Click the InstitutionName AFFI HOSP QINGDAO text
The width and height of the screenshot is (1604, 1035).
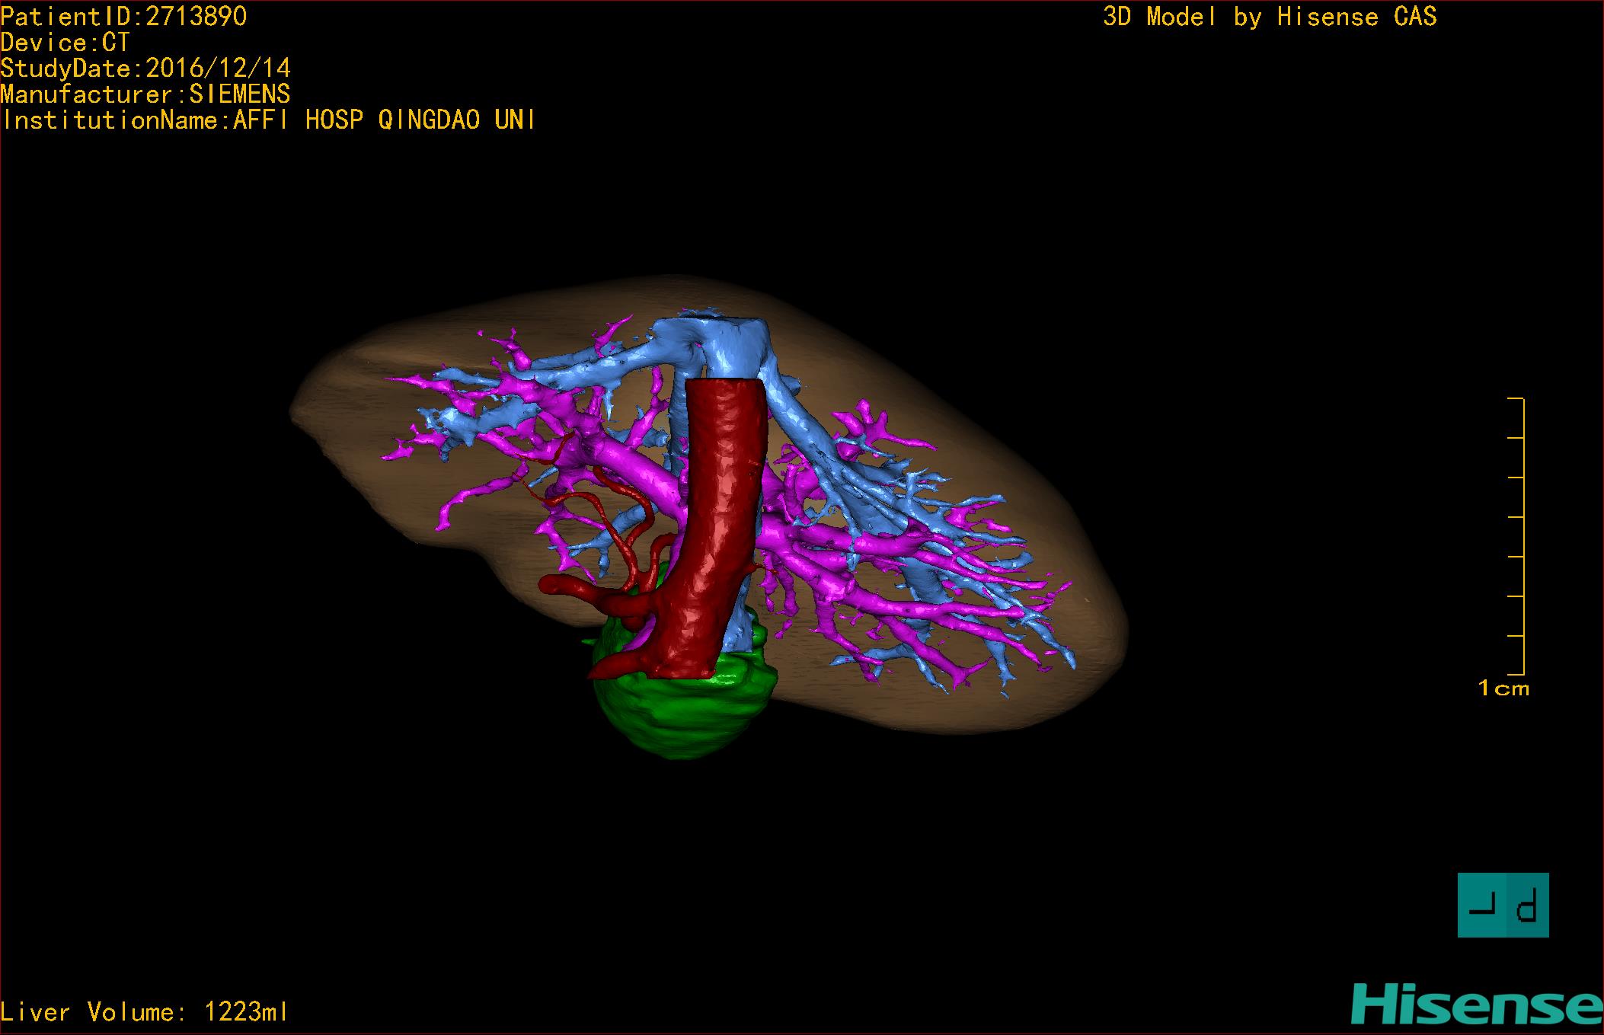point(268,120)
